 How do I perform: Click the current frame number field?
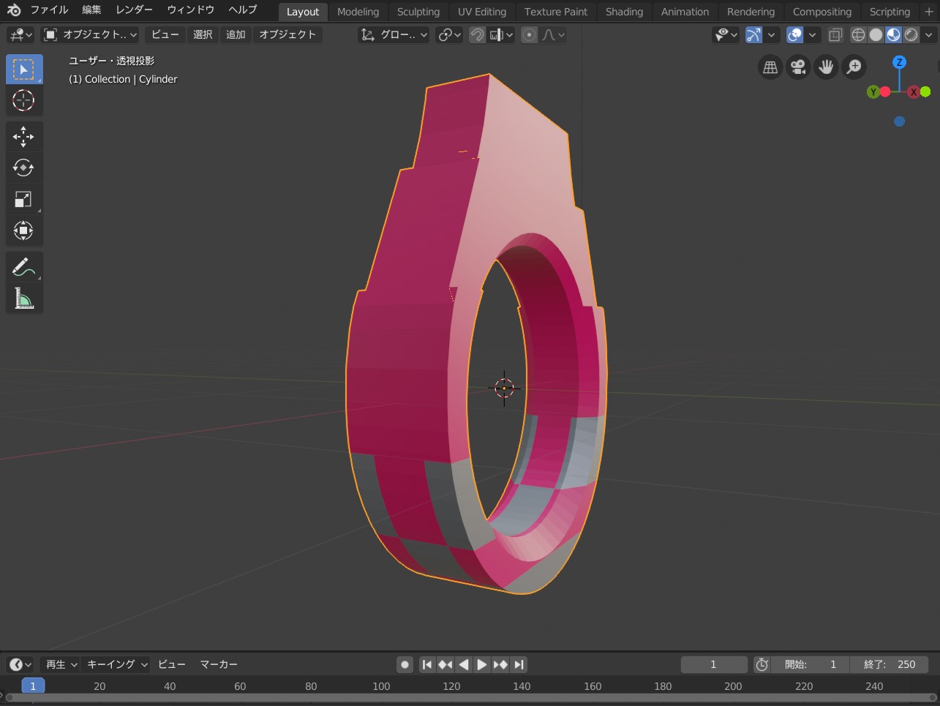pyautogui.click(x=713, y=664)
